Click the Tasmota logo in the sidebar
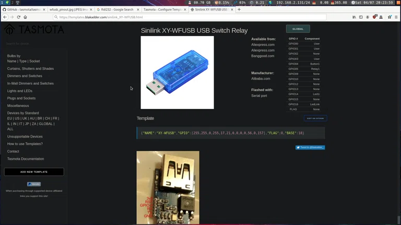This screenshot has height=225, width=401. pyautogui.click(x=34, y=29)
